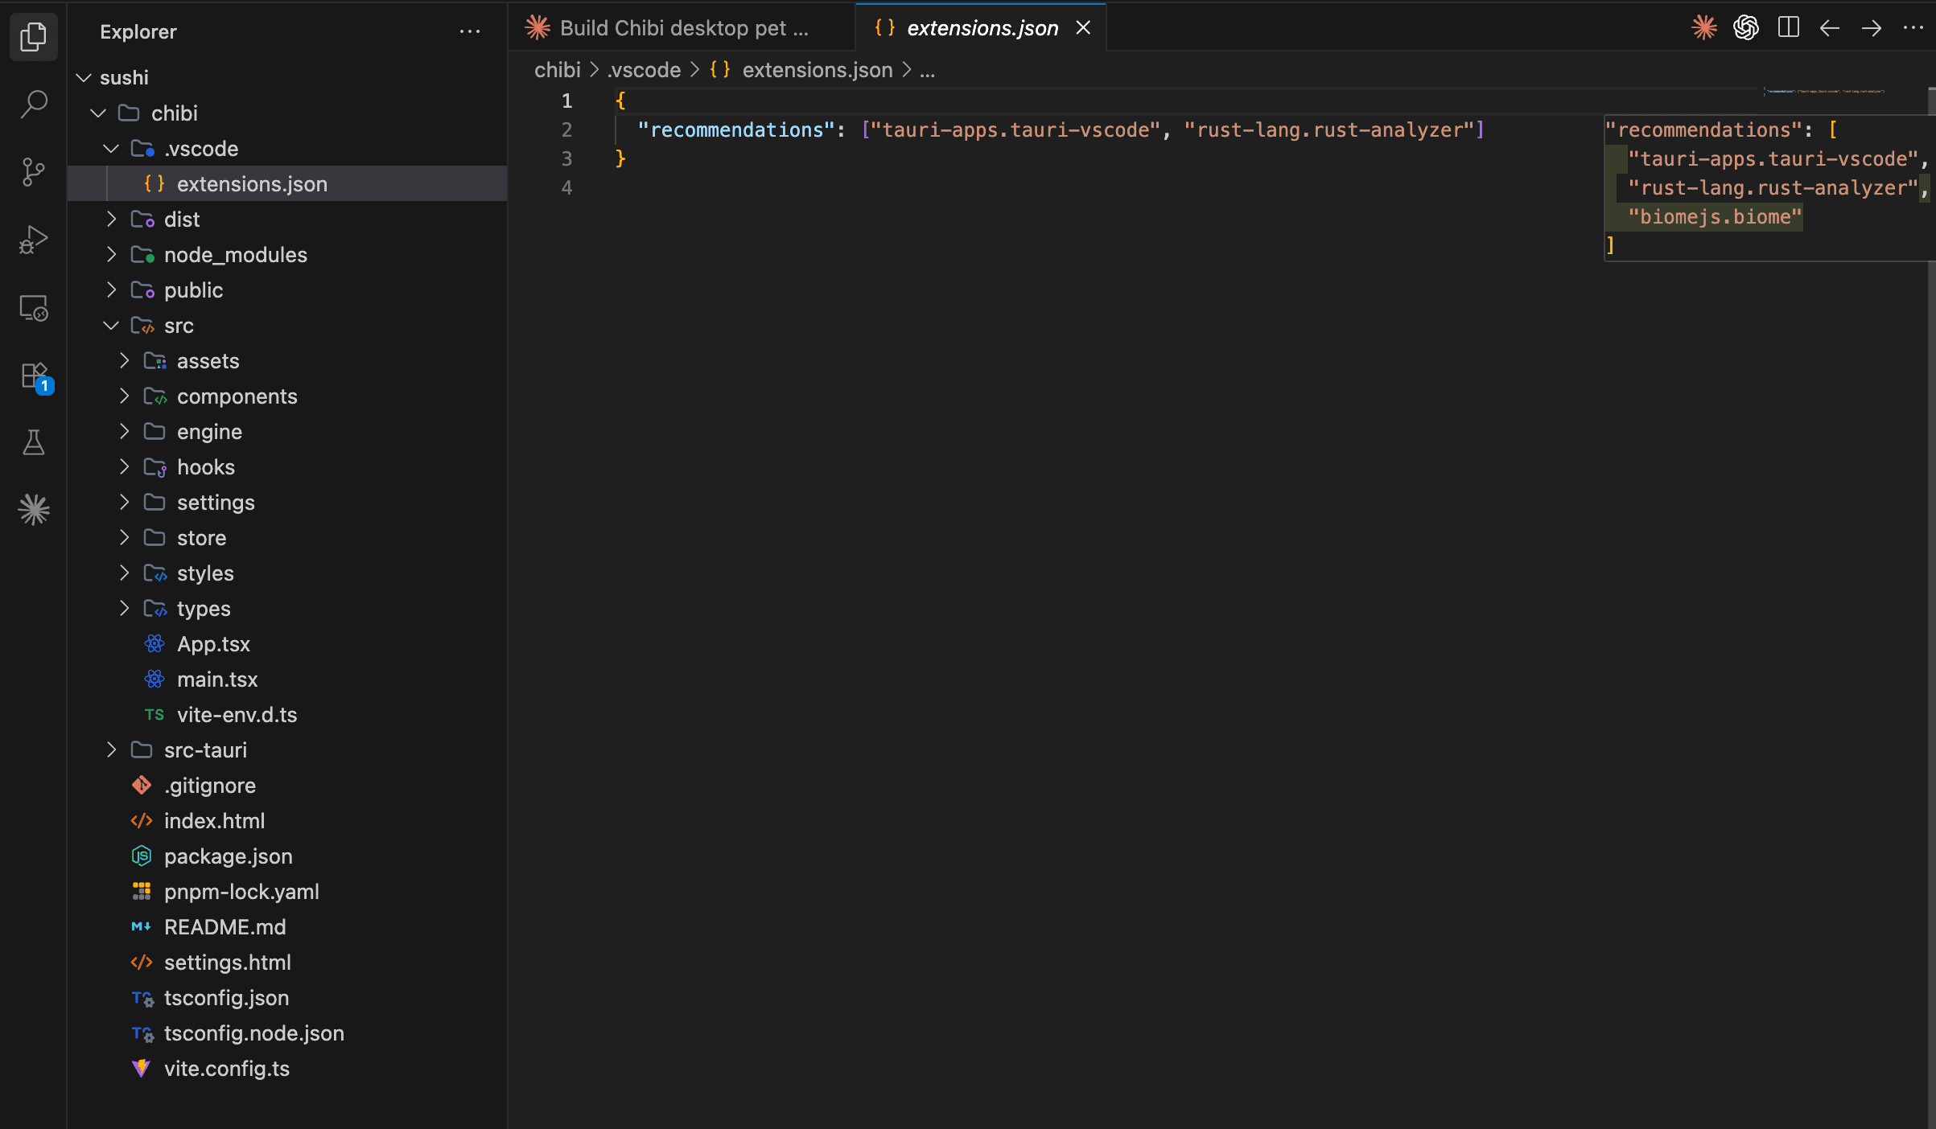
Task: Click the breadcrumb ellipsis segment
Action: click(928, 70)
